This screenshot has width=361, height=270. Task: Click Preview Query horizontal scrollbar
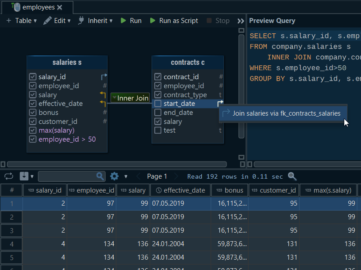coord(307,164)
